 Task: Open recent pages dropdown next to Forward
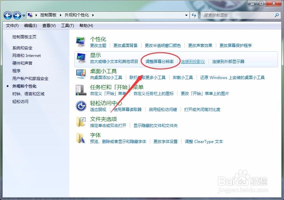24,16
